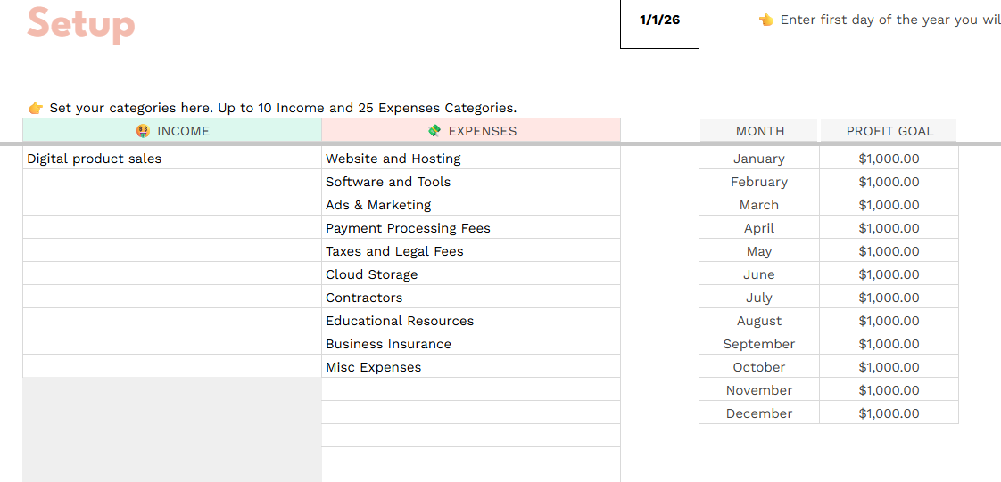
Task: Click the July month cell
Action: (x=759, y=297)
